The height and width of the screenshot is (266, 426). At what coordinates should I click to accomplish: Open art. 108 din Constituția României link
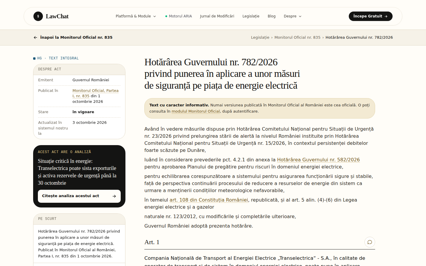point(209,200)
